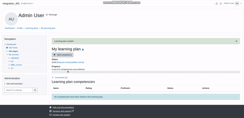The height and width of the screenshot is (118, 244).
Task: Expand the Site pages node
Action: 7,51
